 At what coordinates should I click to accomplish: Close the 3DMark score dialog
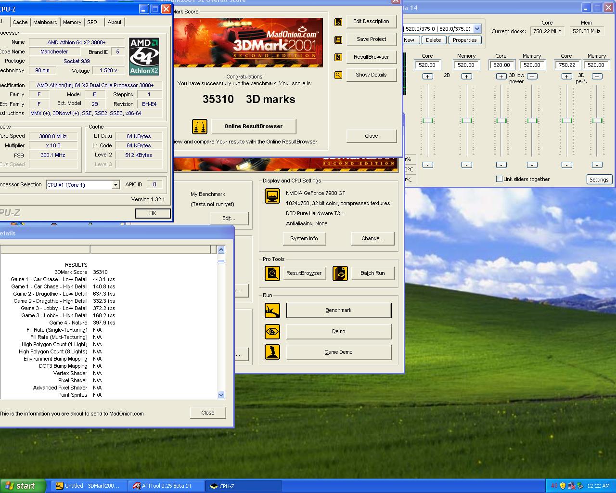coord(371,136)
